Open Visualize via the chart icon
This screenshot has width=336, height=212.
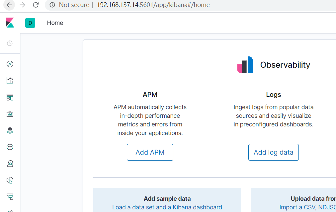pos(10,81)
